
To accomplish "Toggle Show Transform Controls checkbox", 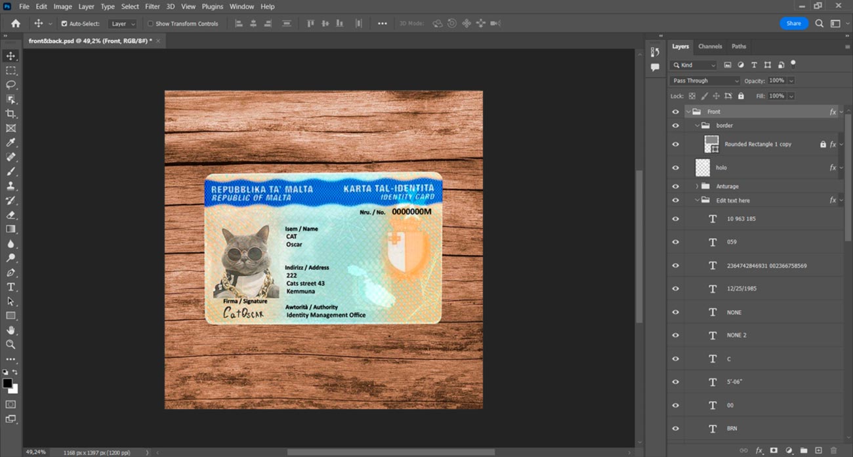I will (150, 24).
